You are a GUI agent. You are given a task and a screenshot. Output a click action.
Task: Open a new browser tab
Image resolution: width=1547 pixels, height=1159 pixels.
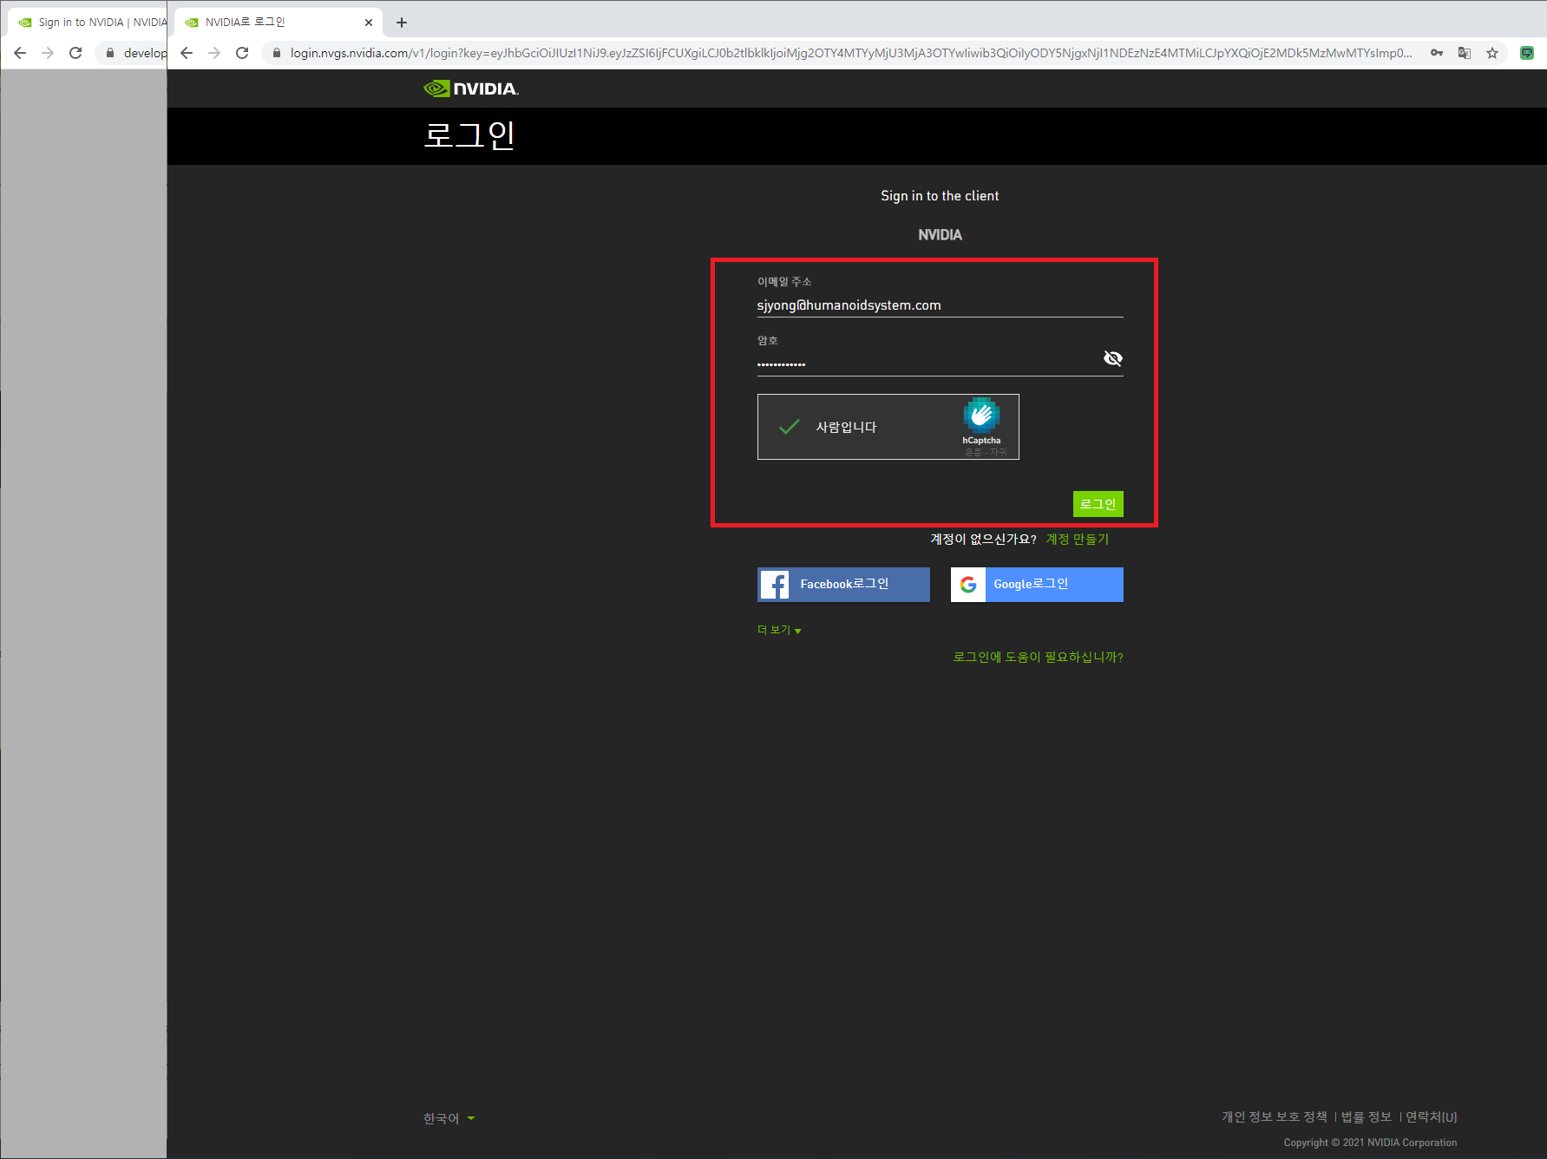(x=401, y=23)
